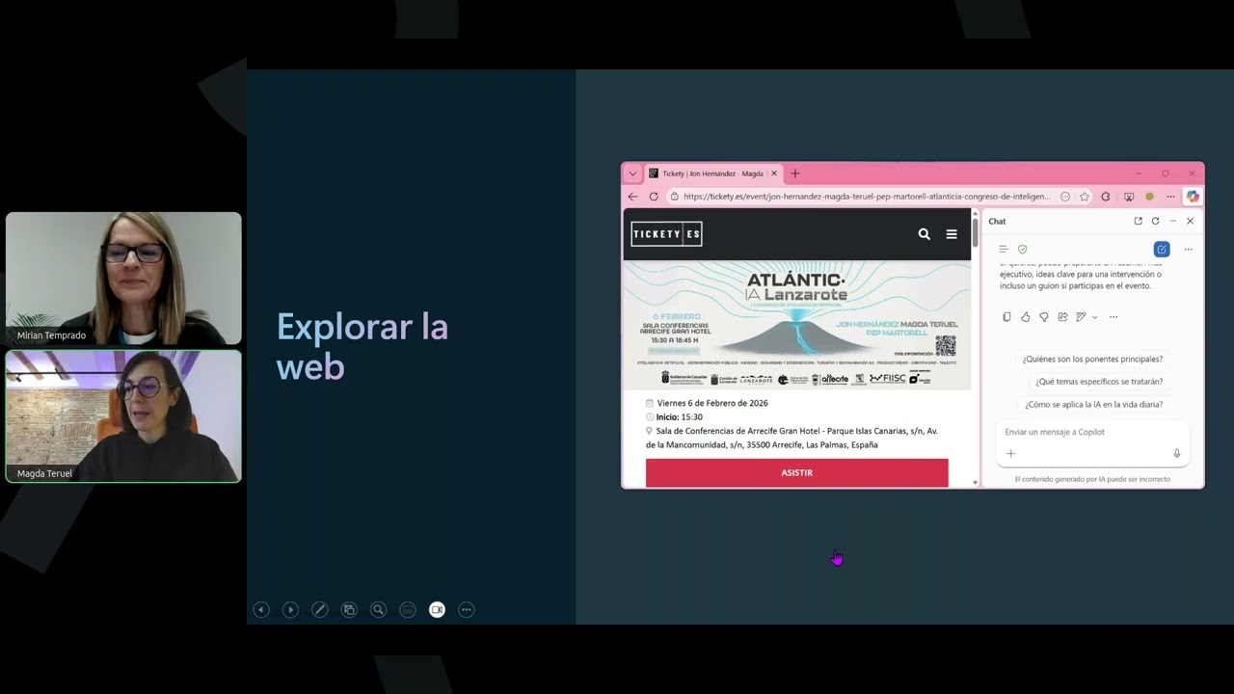Screen dimensions: 1234x694
Task: Share the Copilot response
Action: pyautogui.click(x=1062, y=317)
